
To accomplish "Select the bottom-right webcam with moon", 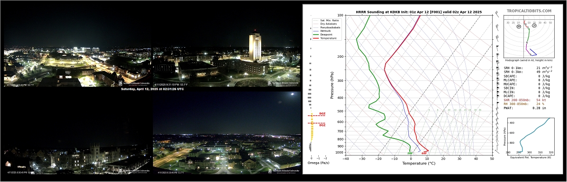I will pyautogui.click(x=226, y=134).
